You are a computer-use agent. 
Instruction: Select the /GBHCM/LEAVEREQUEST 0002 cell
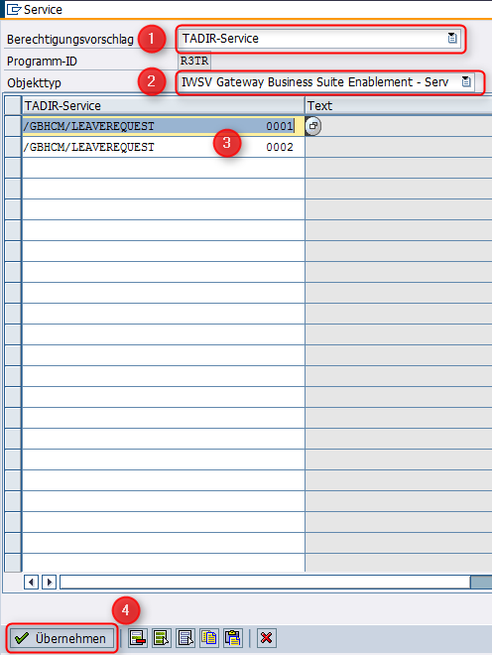(x=164, y=147)
